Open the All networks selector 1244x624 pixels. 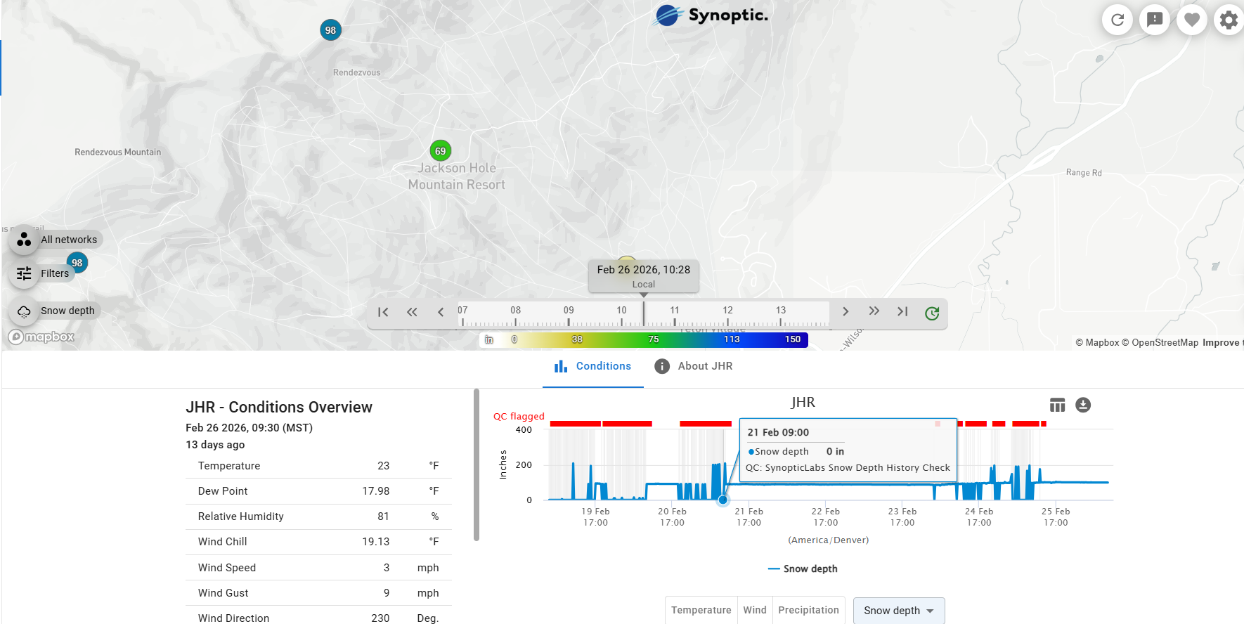coord(56,240)
